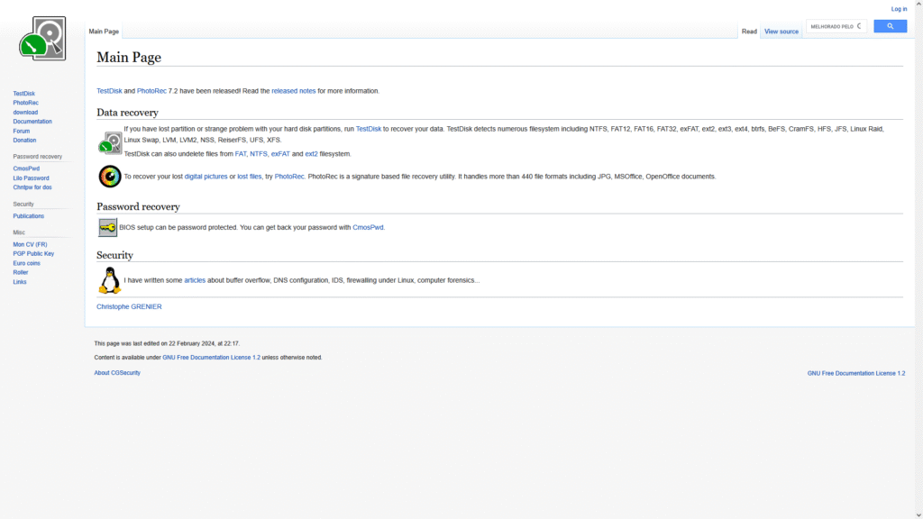The width and height of the screenshot is (923, 519).
Task: Open the released notes link
Action: [294, 91]
